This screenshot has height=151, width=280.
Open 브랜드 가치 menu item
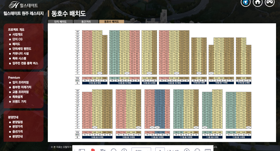(x=19, y=101)
